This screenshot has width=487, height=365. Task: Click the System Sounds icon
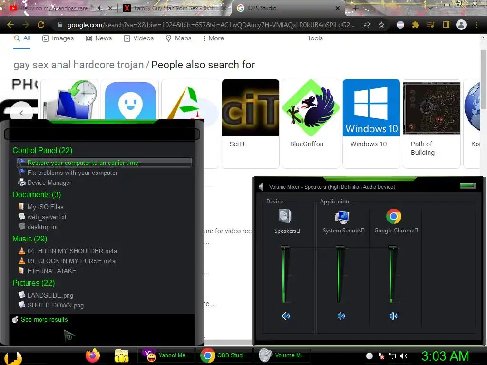pos(342,217)
